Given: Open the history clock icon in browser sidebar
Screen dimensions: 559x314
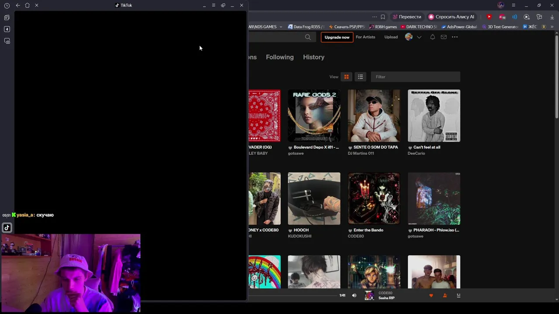Looking at the screenshot, I should tap(7, 5).
